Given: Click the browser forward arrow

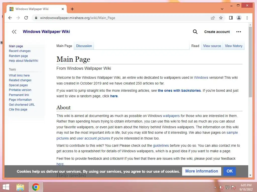Looking at the screenshot, I should click(18, 18).
